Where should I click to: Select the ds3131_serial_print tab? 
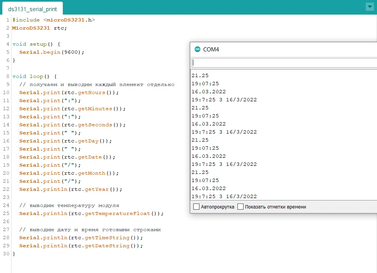(33, 9)
